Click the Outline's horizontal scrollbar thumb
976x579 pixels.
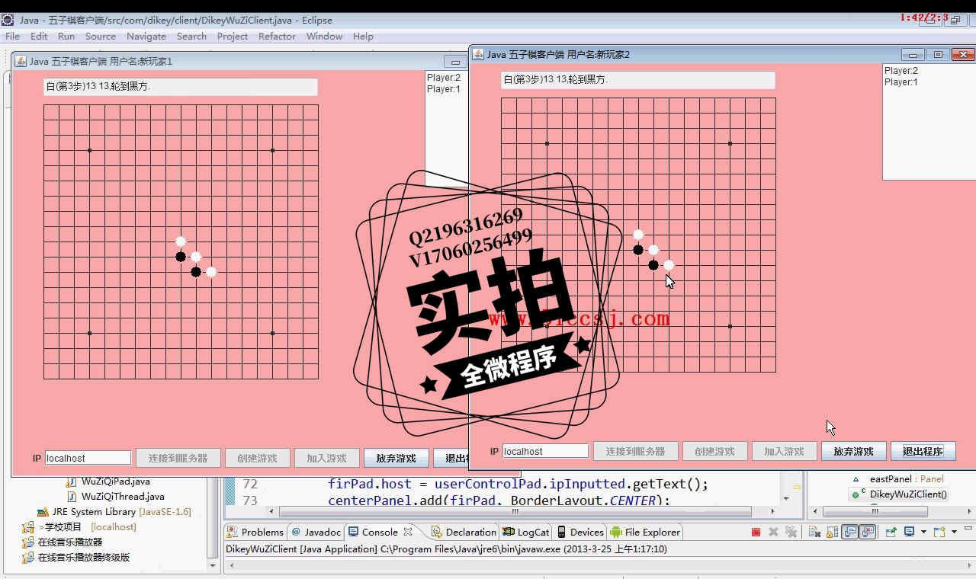(x=875, y=512)
